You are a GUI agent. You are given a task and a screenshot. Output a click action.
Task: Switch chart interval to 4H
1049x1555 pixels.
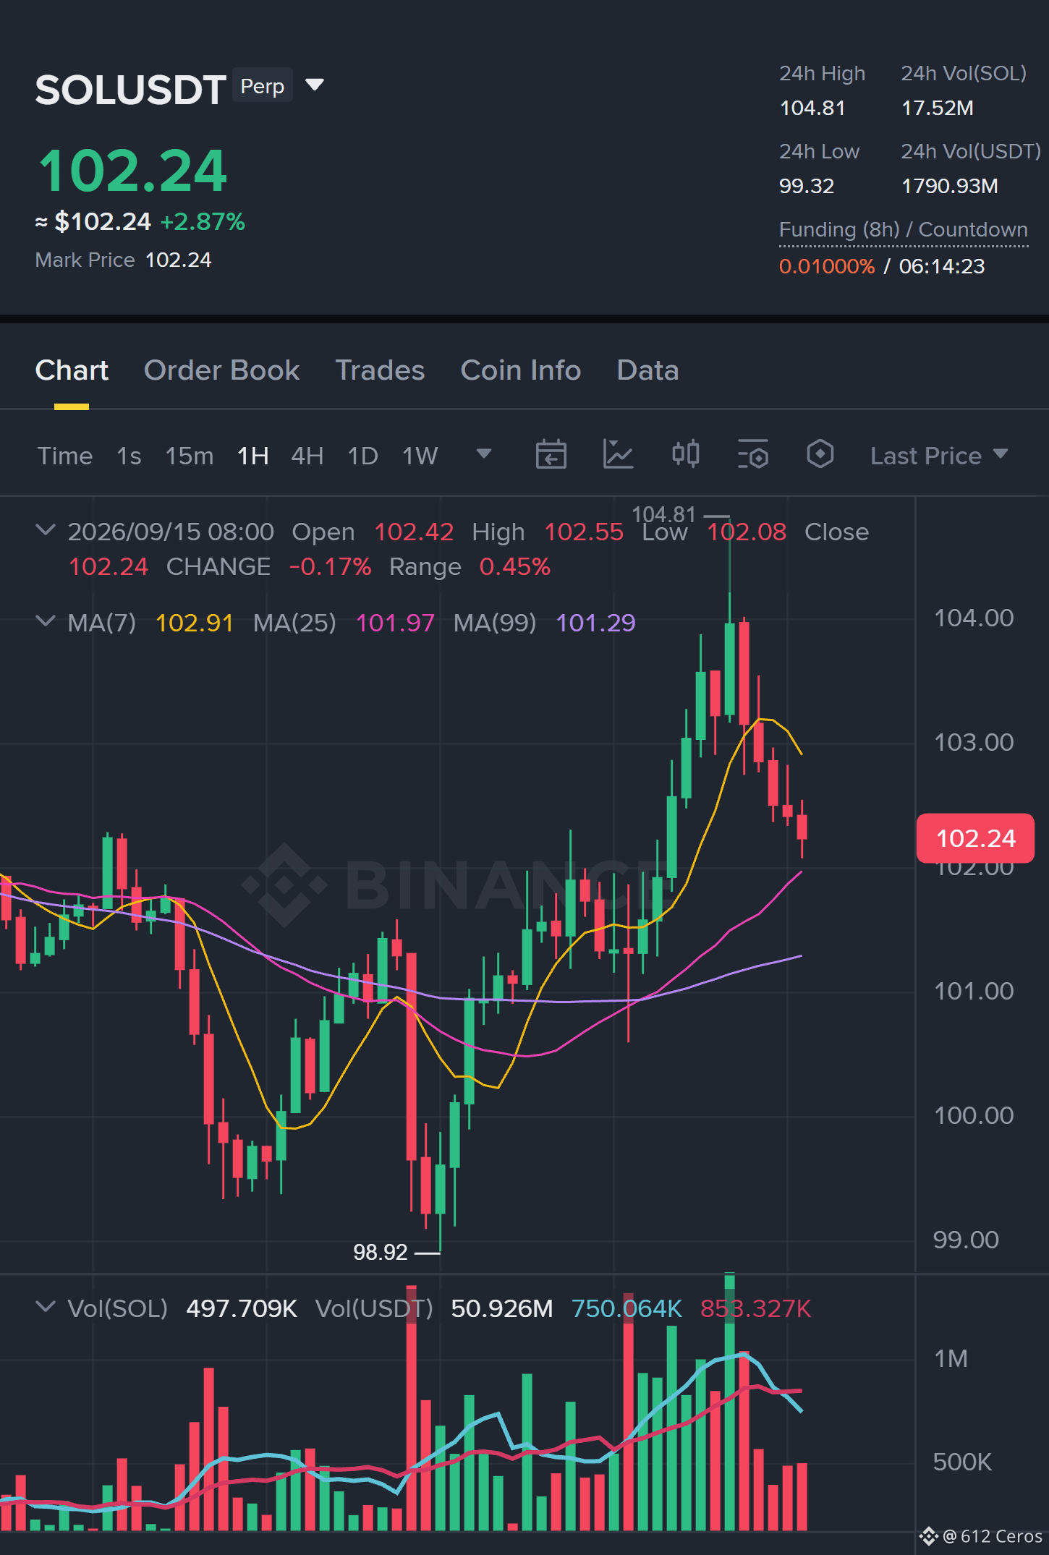(x=307, y=456)
